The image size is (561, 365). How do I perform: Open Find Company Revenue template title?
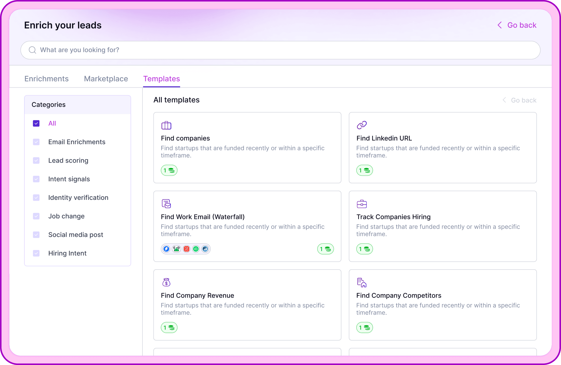pyautogui.click(x=197, y=296)
